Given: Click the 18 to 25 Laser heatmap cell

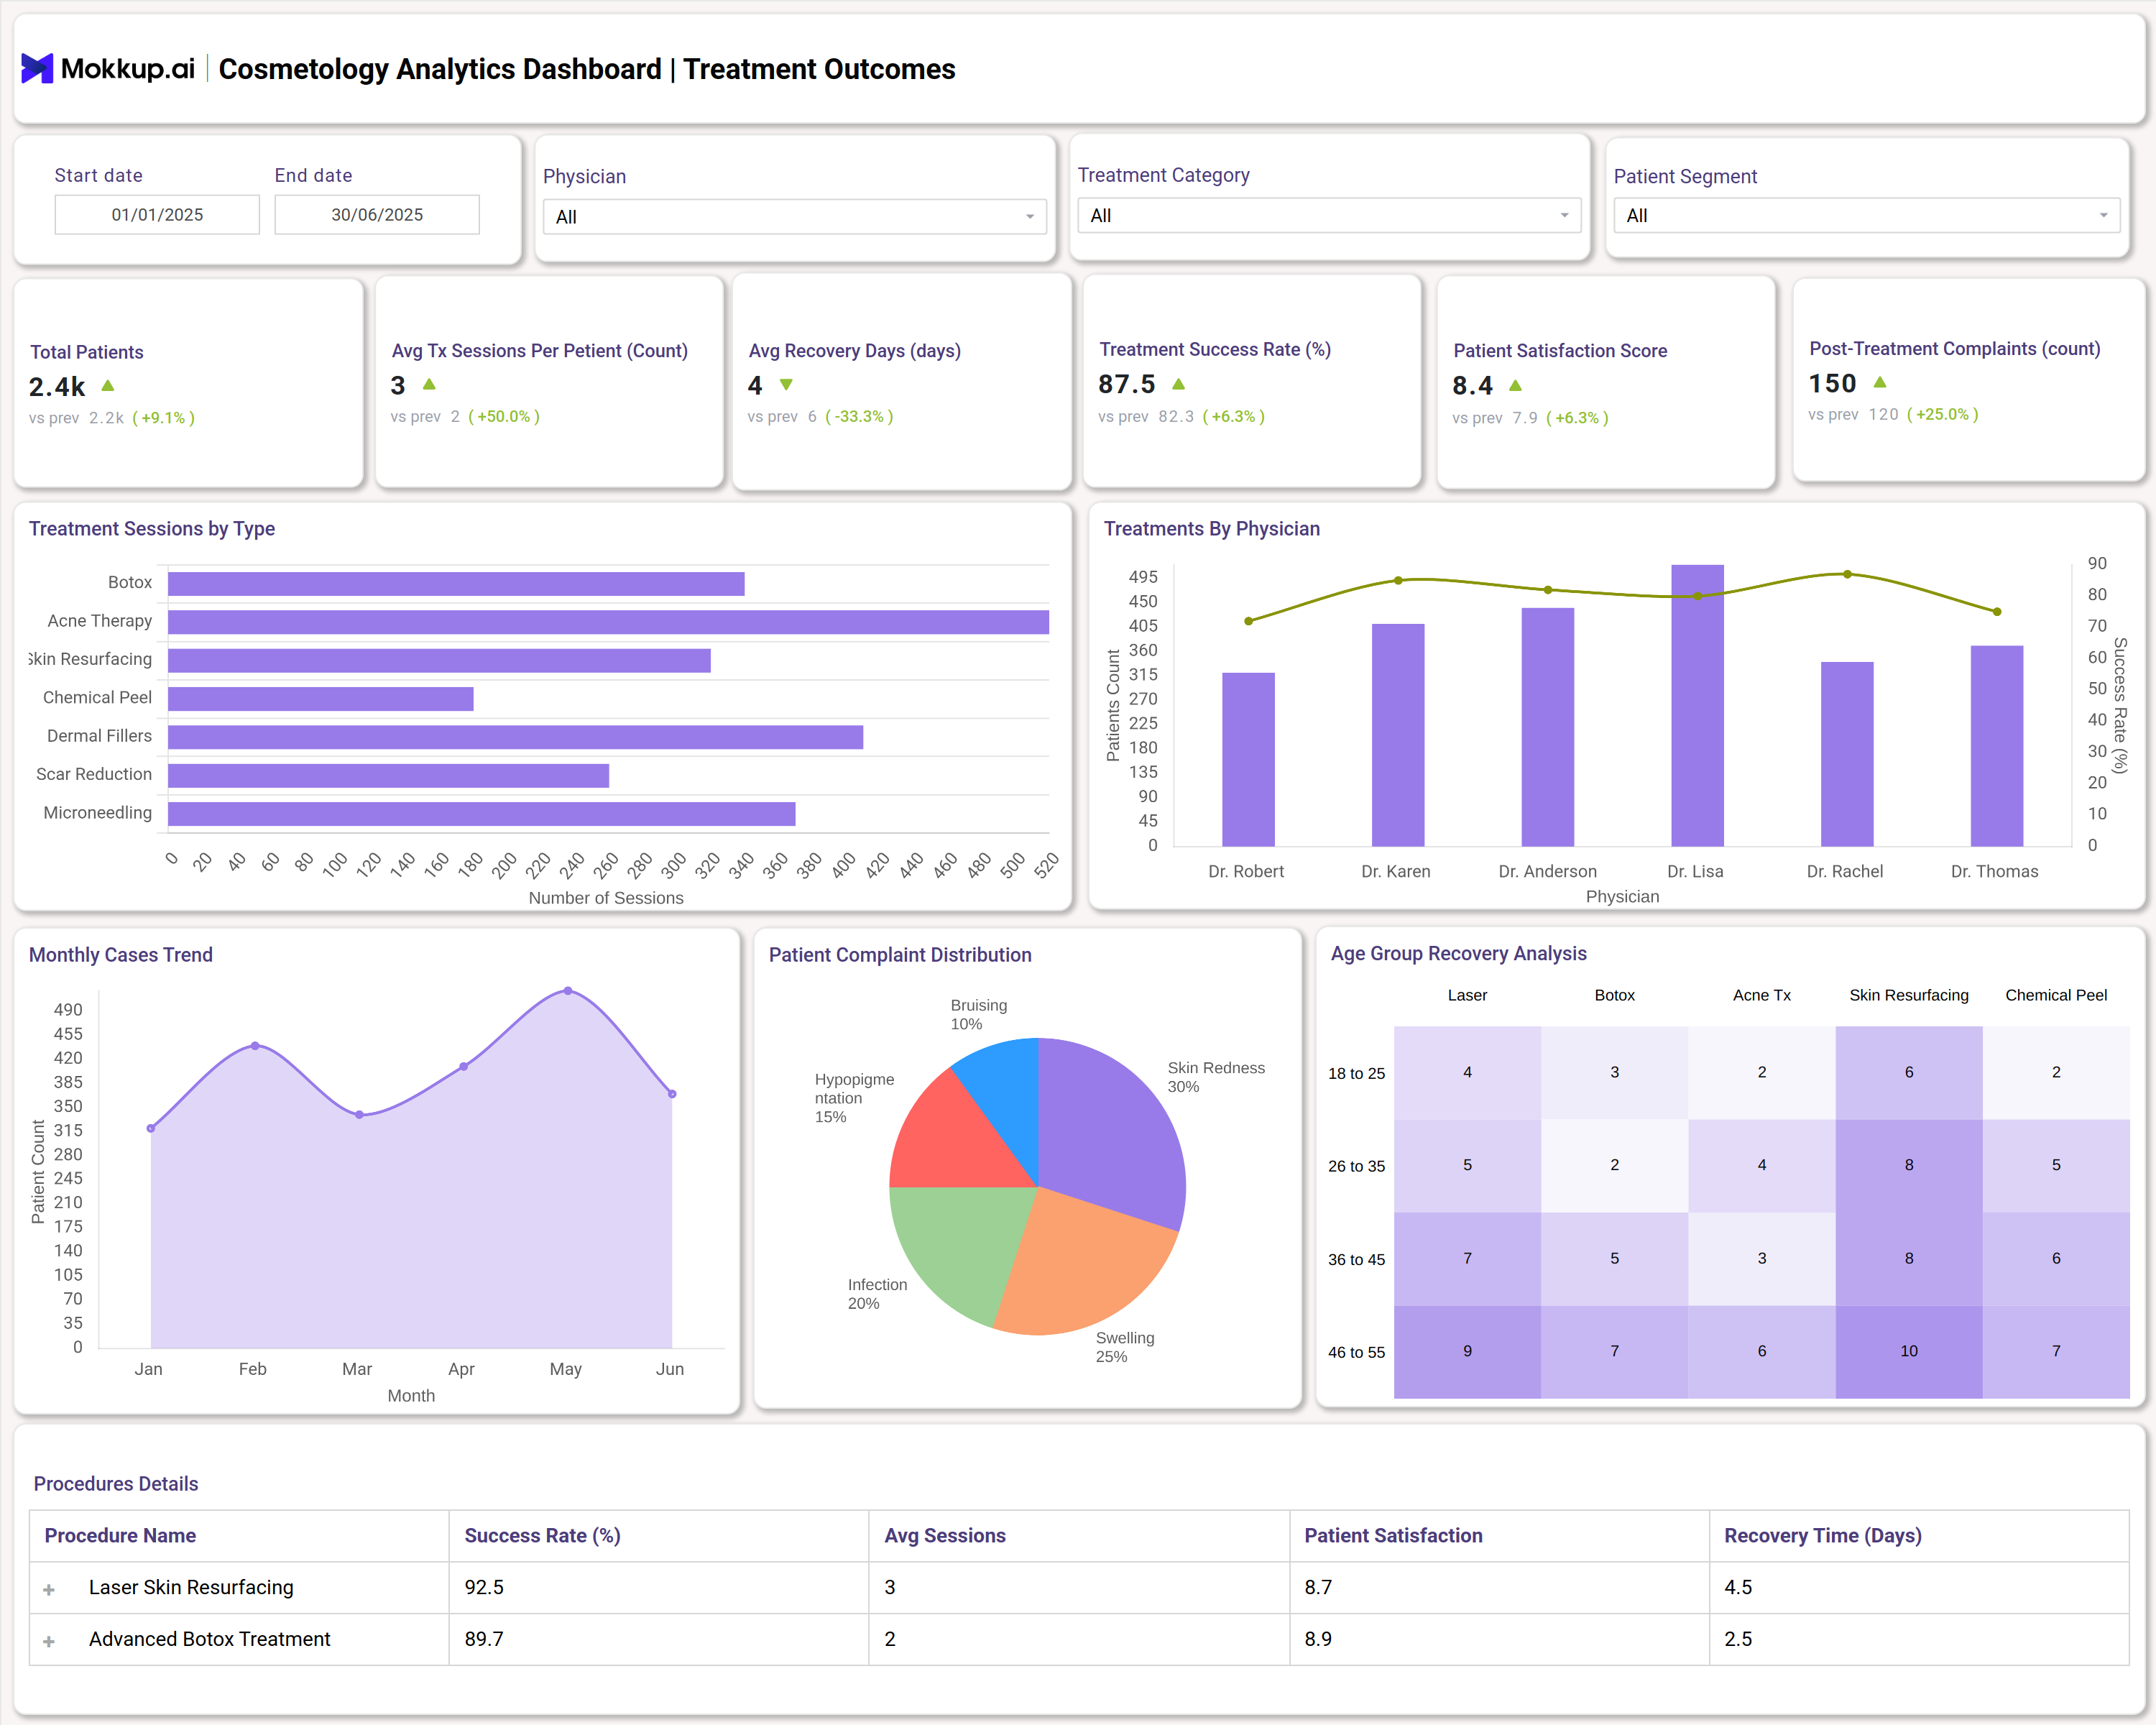Looking at the screenshot, I should 1467,1073.
